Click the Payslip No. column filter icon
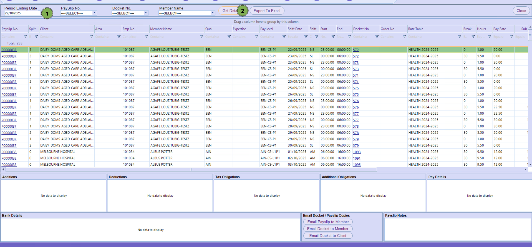532x247 pixels. click(26, 37)
